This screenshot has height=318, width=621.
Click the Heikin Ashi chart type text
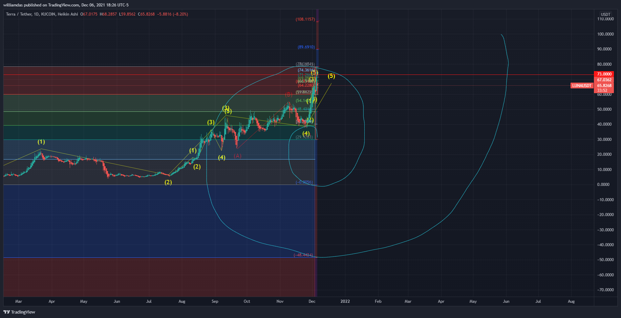(68, 14)
